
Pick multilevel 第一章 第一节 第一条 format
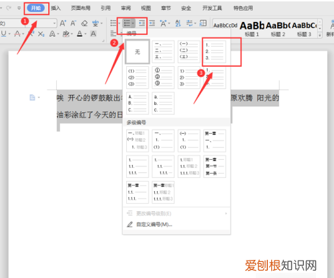214,166
